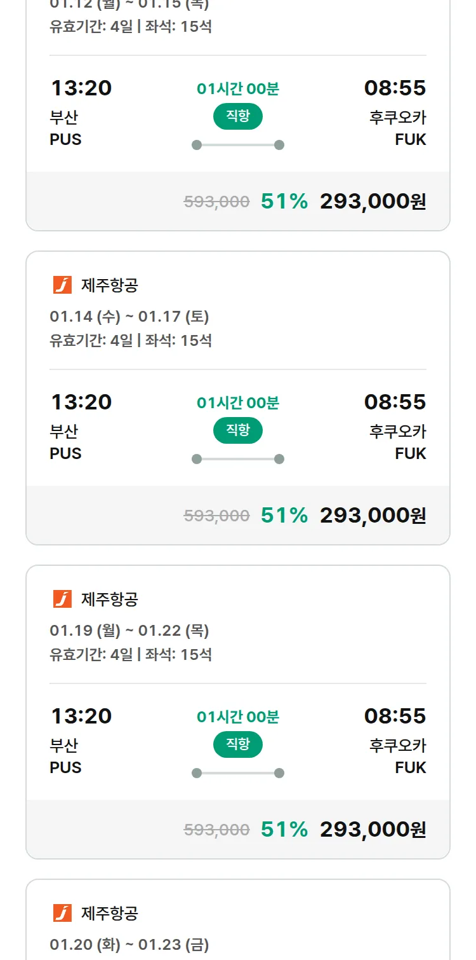This screenshot has height=960, width=476.
Task: Tap the 08:55 arrival time on the 01.19 card
Action: click(x=395, y=716)
